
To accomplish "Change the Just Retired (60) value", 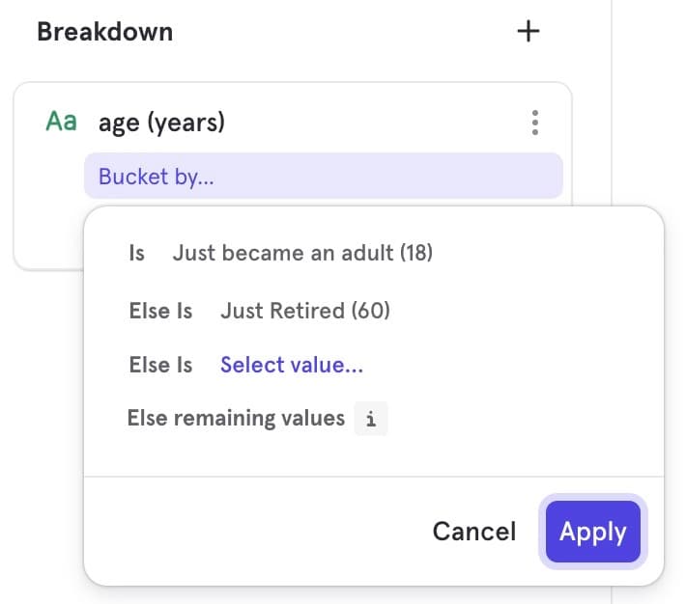I will click(x=305, y=311).
